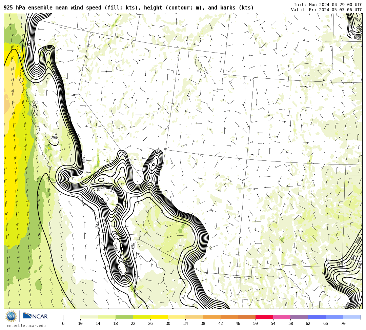Image resolution: width=366 pixels, height=330 pixels.
Task: Click the 'Init: Mon 2024-04-29 00 UTC' text
Action: coord(328,5)
